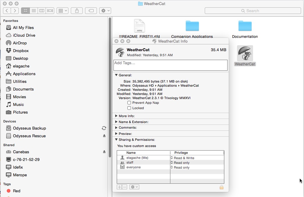Switch to list view
The image size is (304, 197).
pyautogui.click(x=33, y=11)
